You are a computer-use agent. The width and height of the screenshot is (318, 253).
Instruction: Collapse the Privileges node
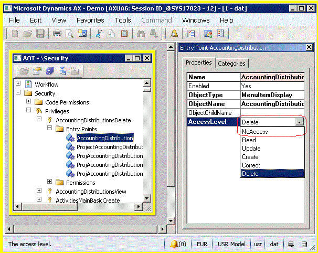(28, 110)
